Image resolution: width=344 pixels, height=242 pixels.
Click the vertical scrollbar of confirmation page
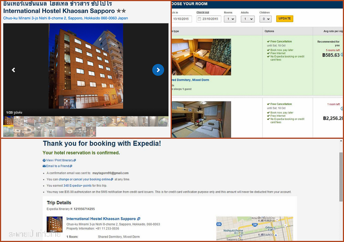tap(341, 177)
